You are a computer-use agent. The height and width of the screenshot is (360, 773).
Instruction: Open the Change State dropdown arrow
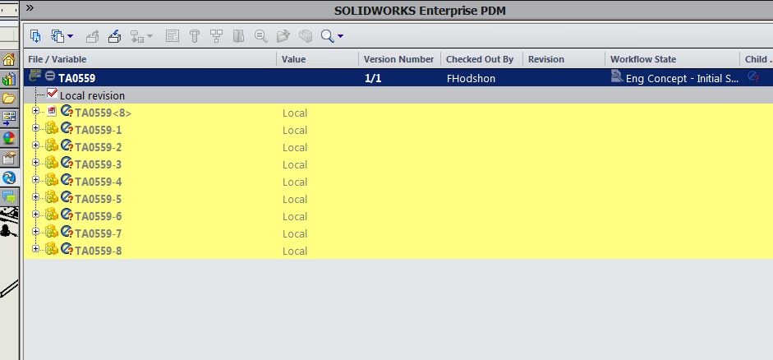point(150,36)
